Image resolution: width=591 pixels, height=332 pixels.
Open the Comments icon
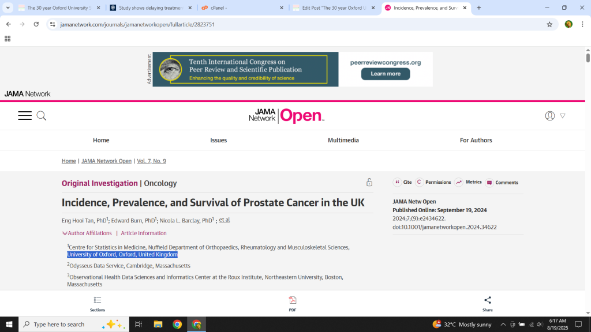[x=489, y=183]
